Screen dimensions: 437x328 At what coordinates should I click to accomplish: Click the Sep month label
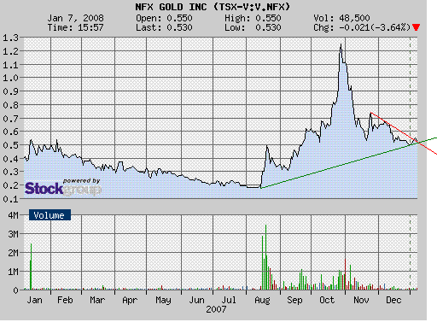pos(294,301)
